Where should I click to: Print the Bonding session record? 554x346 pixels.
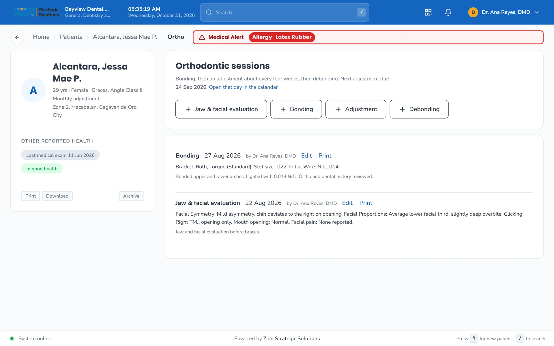(325, 156)
